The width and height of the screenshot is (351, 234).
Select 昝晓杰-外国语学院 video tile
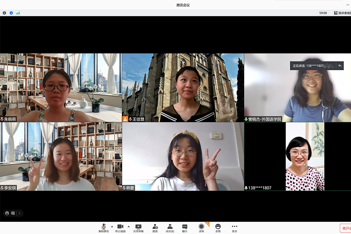click(x=298, y=87)
